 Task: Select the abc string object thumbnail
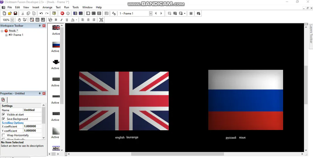tap(56, 148)
